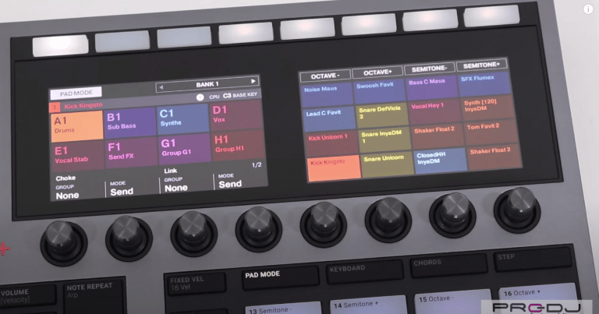Select the Swoosh Favit pad
The width and height of the screenshot is (599, 314).
click(380, 91)
